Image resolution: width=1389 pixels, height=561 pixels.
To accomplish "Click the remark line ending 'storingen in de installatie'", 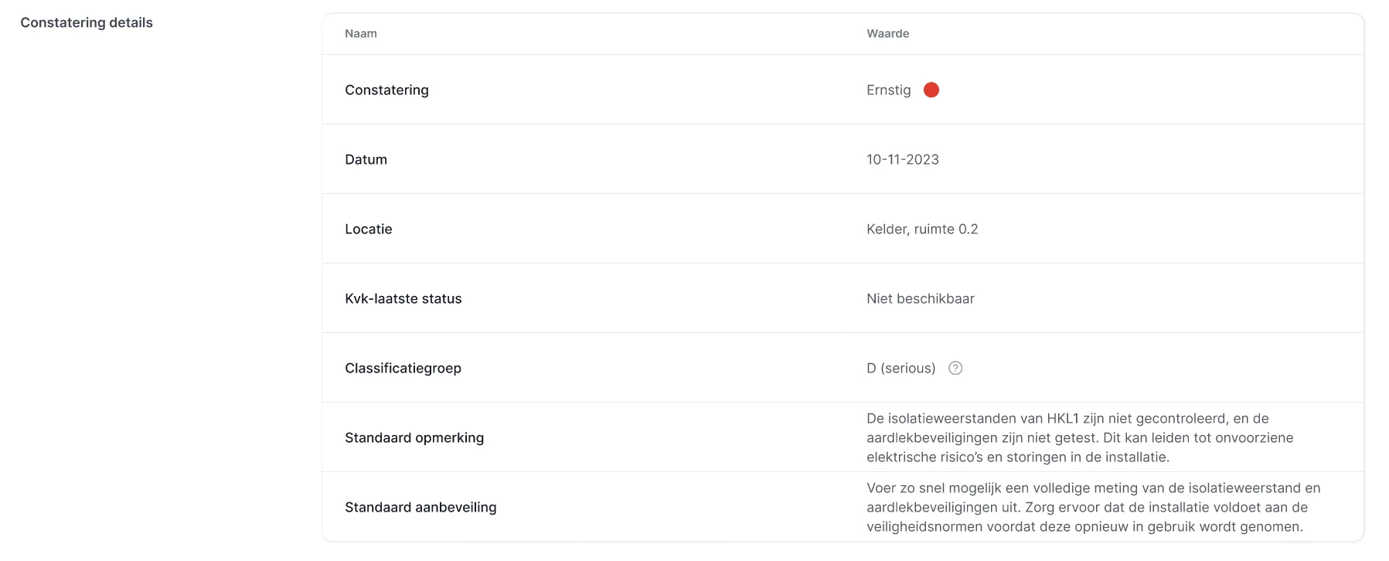I will point(1017,457).
